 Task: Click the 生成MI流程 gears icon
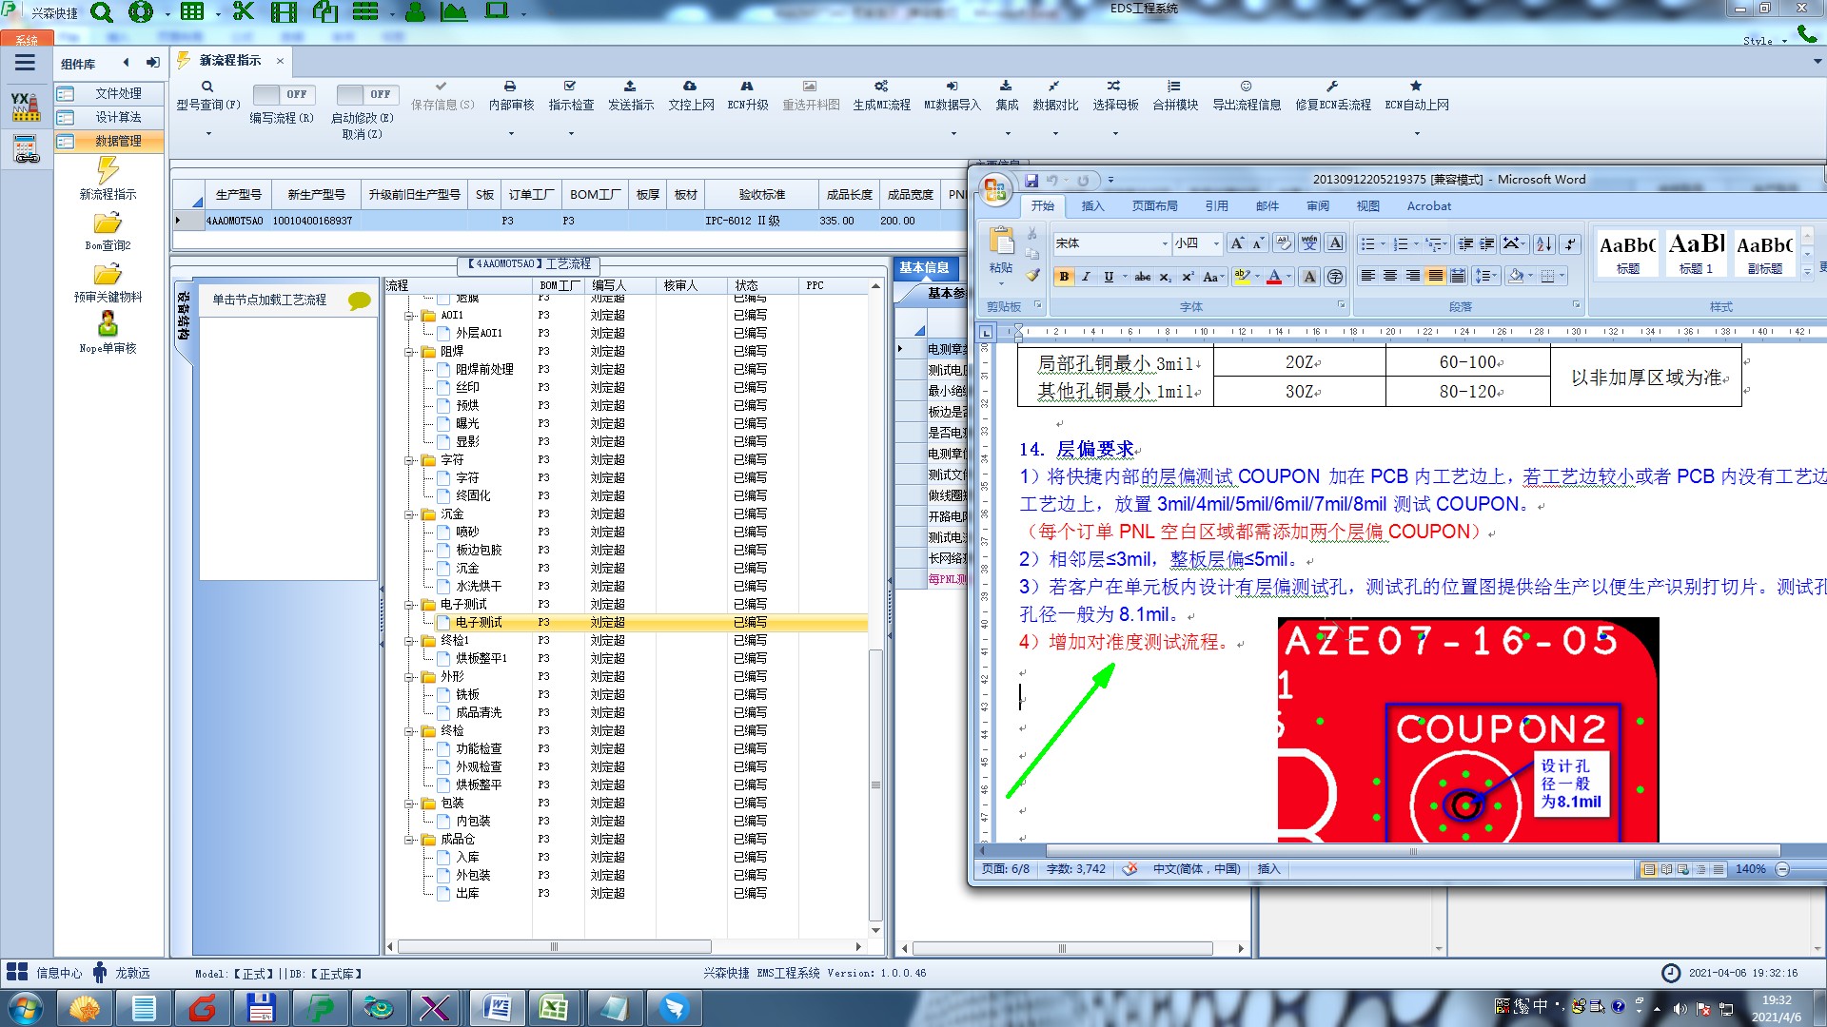point(881,87)
